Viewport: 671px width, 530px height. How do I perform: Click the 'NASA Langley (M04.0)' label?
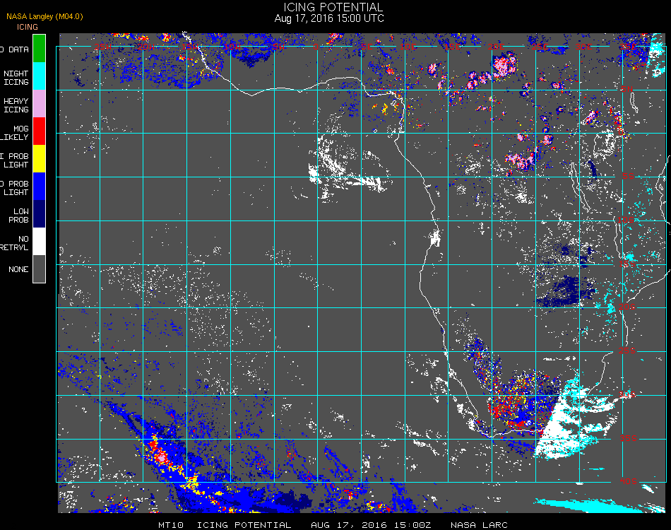tap(44, 17)
